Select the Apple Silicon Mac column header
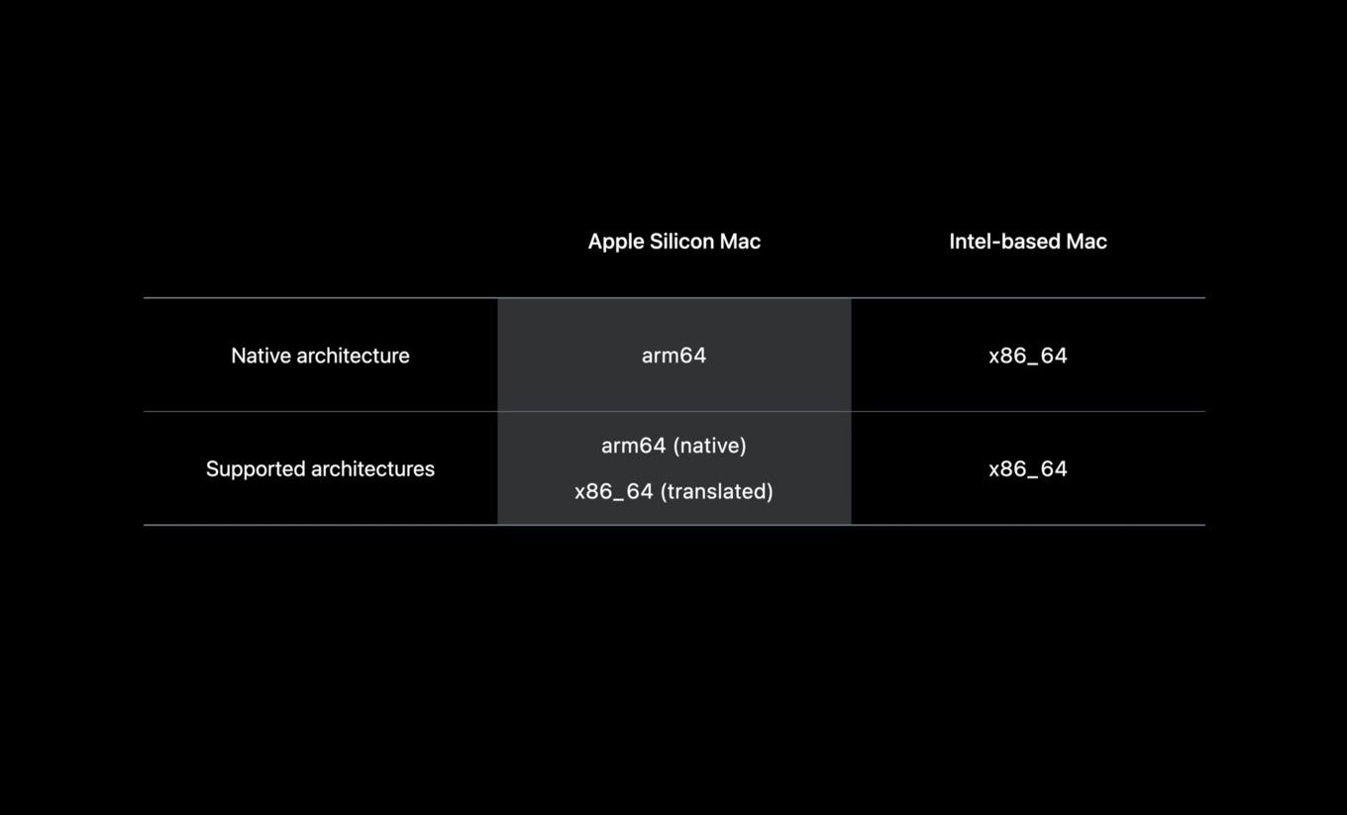Screen dimensions: 1347x815 coord(674,242)
